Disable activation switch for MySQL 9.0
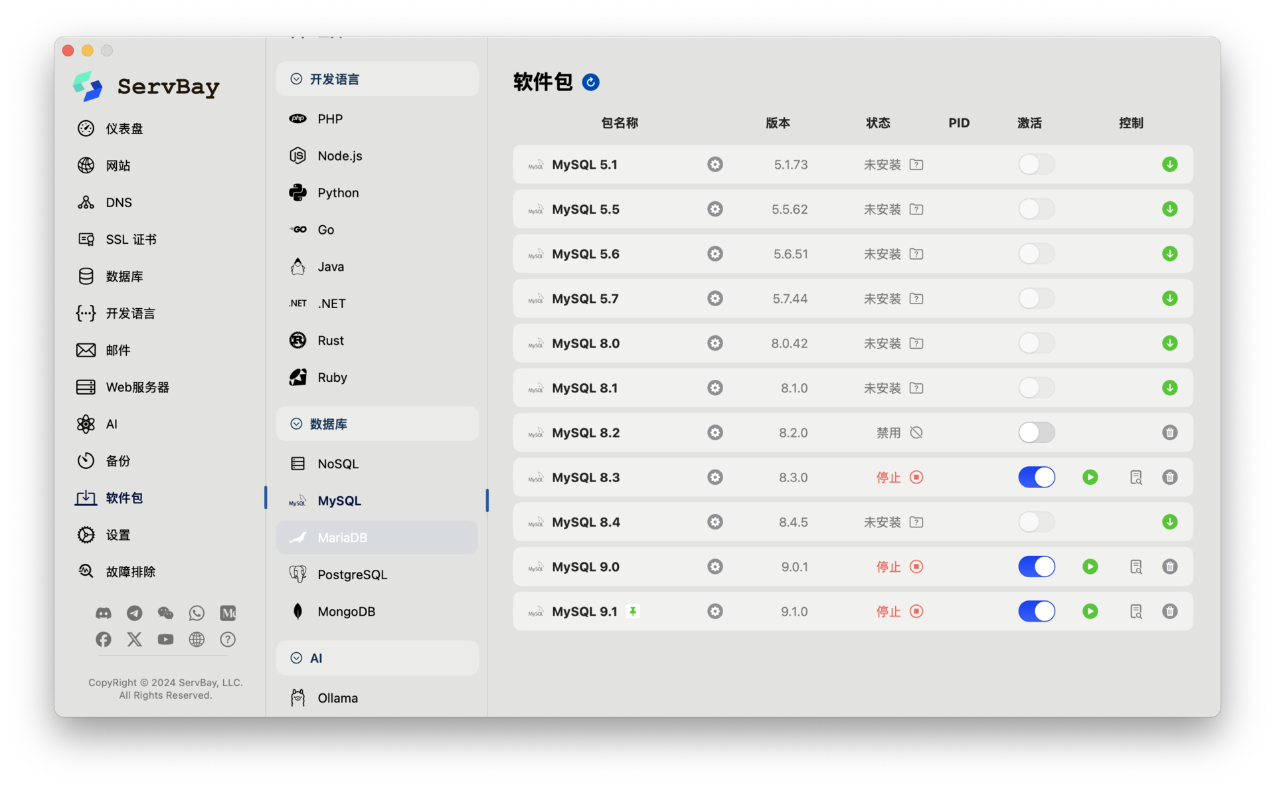 pyautogui.click(x=1036, y=567)
